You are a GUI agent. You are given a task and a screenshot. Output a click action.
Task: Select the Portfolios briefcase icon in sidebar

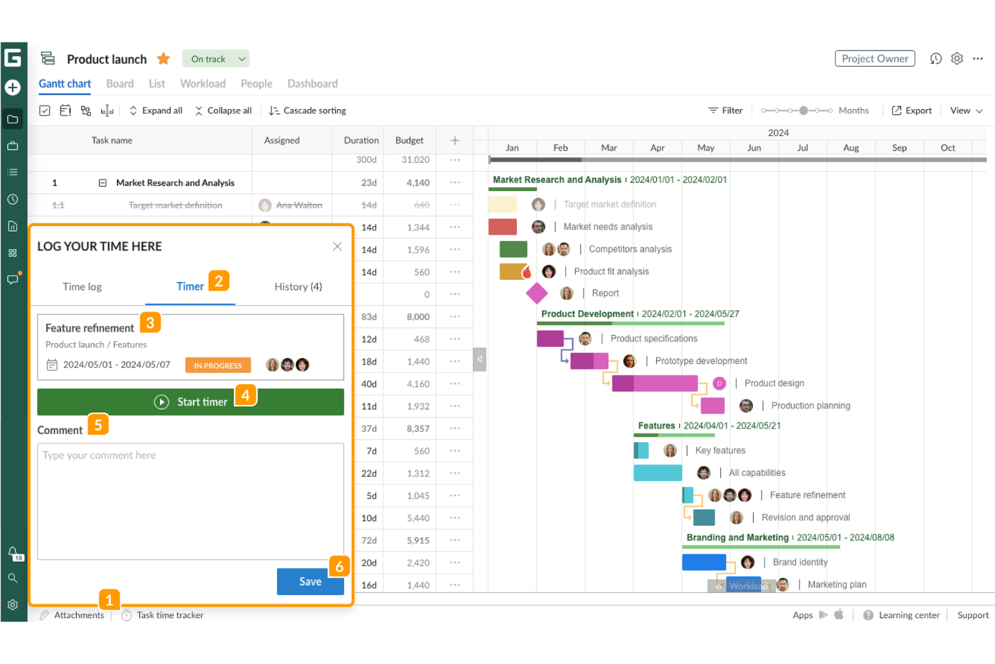point(13,145)
